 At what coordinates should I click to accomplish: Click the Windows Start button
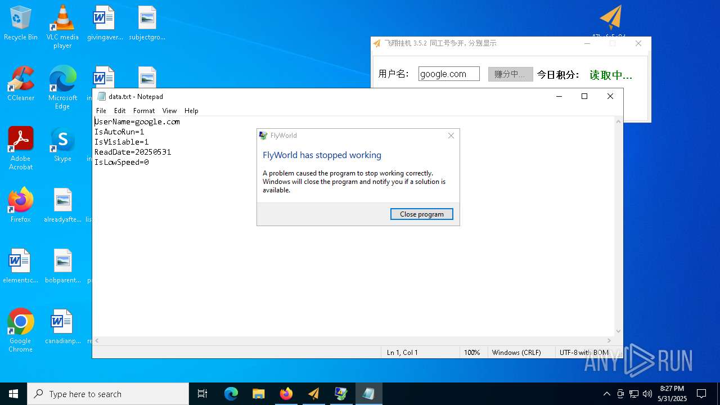(13, 394)
